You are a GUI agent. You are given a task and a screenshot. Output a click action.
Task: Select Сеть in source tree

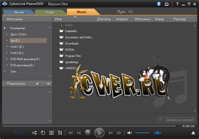point(14,71)
